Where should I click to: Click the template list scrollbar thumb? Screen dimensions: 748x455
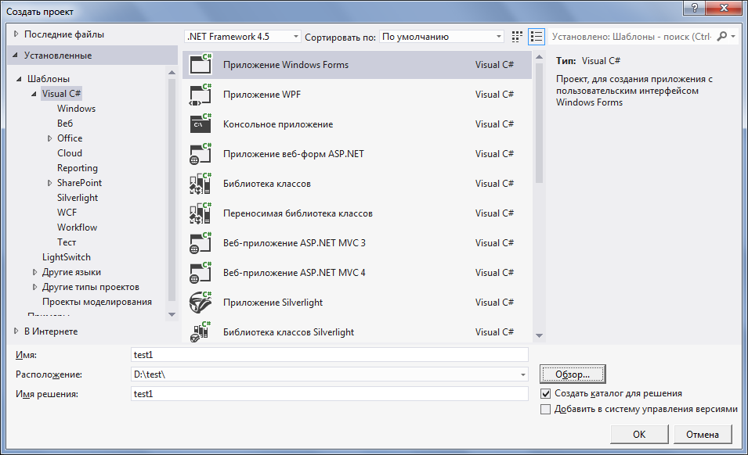(x=539, y=123)
